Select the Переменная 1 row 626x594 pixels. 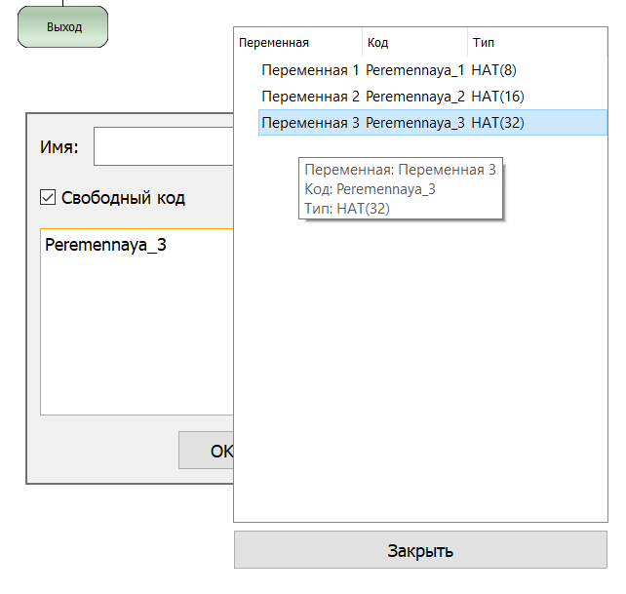click(x=310, y=70)
